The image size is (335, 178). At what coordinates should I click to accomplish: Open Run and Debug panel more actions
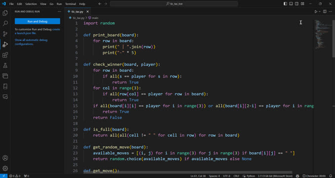tap(59, 11)
